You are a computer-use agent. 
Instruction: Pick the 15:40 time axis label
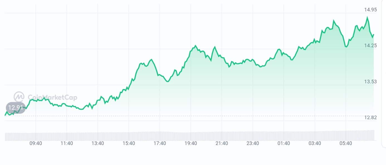coord(129,143)
